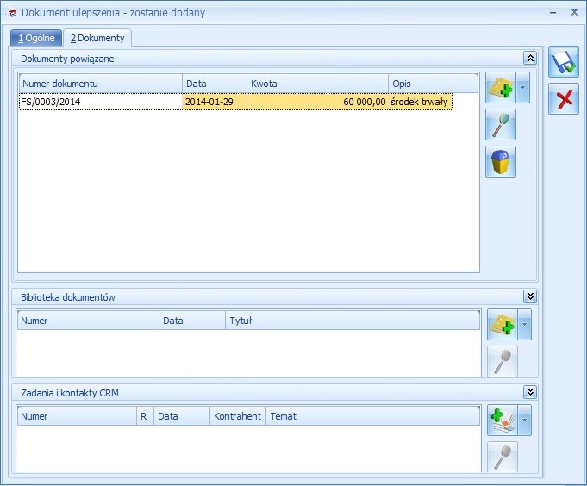The height and width of the screenshot is (486, 587).
Task: Select the 2 Dokumenty tab
Action: tap(97, 38)
